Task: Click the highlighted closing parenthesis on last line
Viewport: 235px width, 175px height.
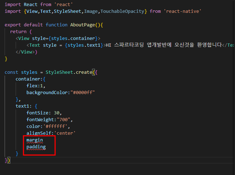Action: 9,160
